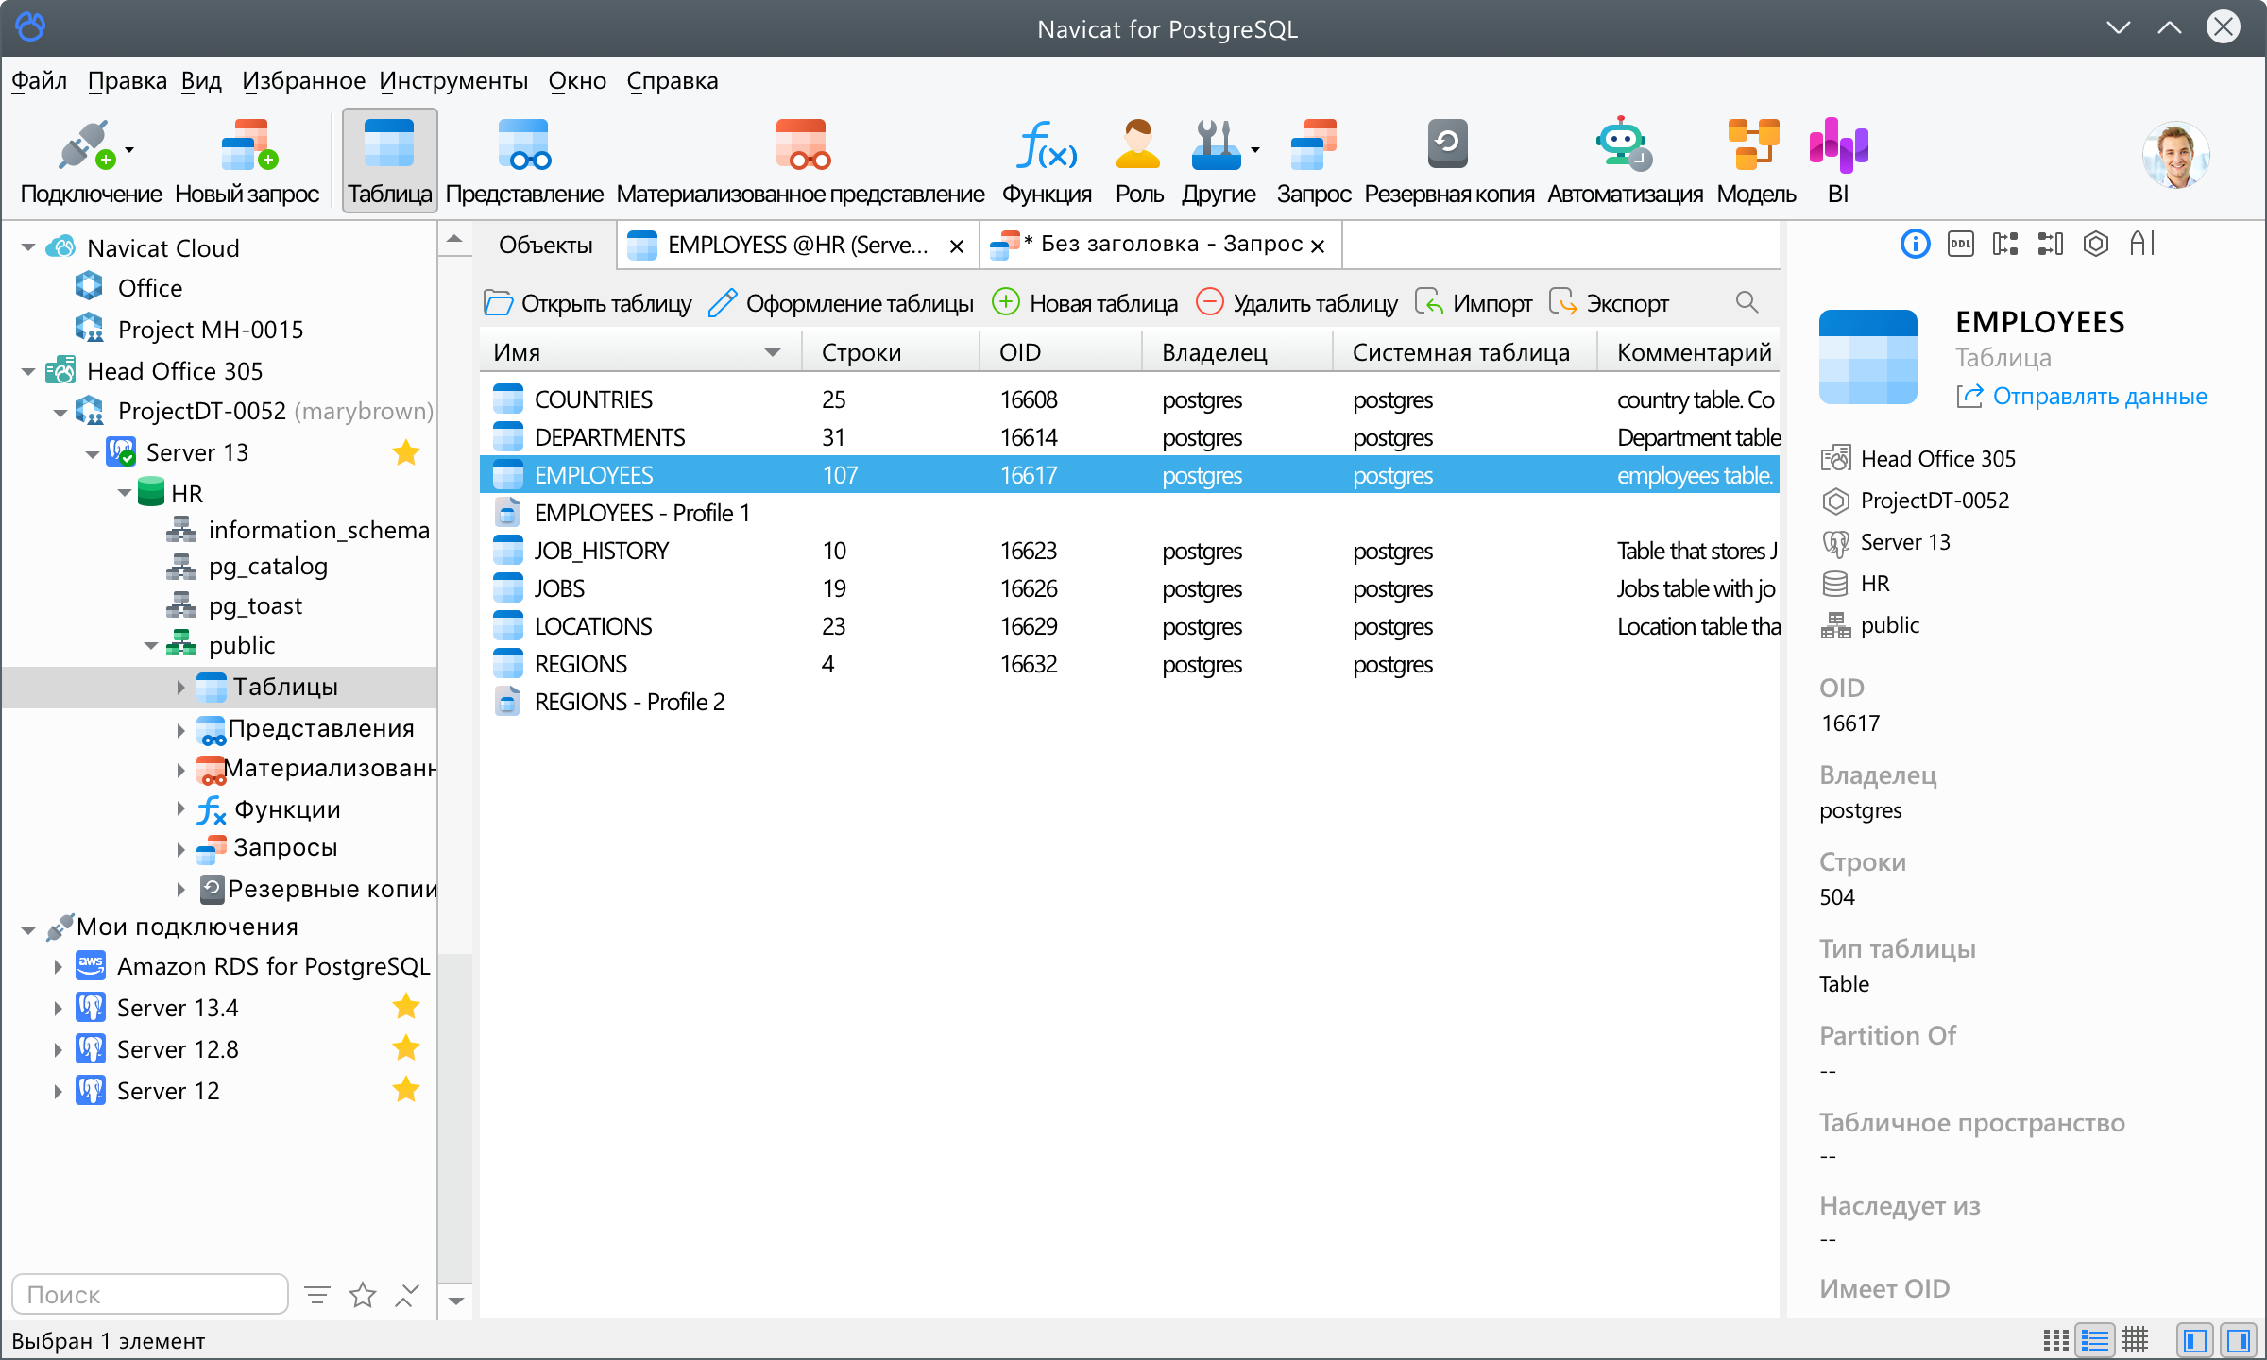
Task: Toggle favorite star for Server 12
Action: click(406, 1090)
